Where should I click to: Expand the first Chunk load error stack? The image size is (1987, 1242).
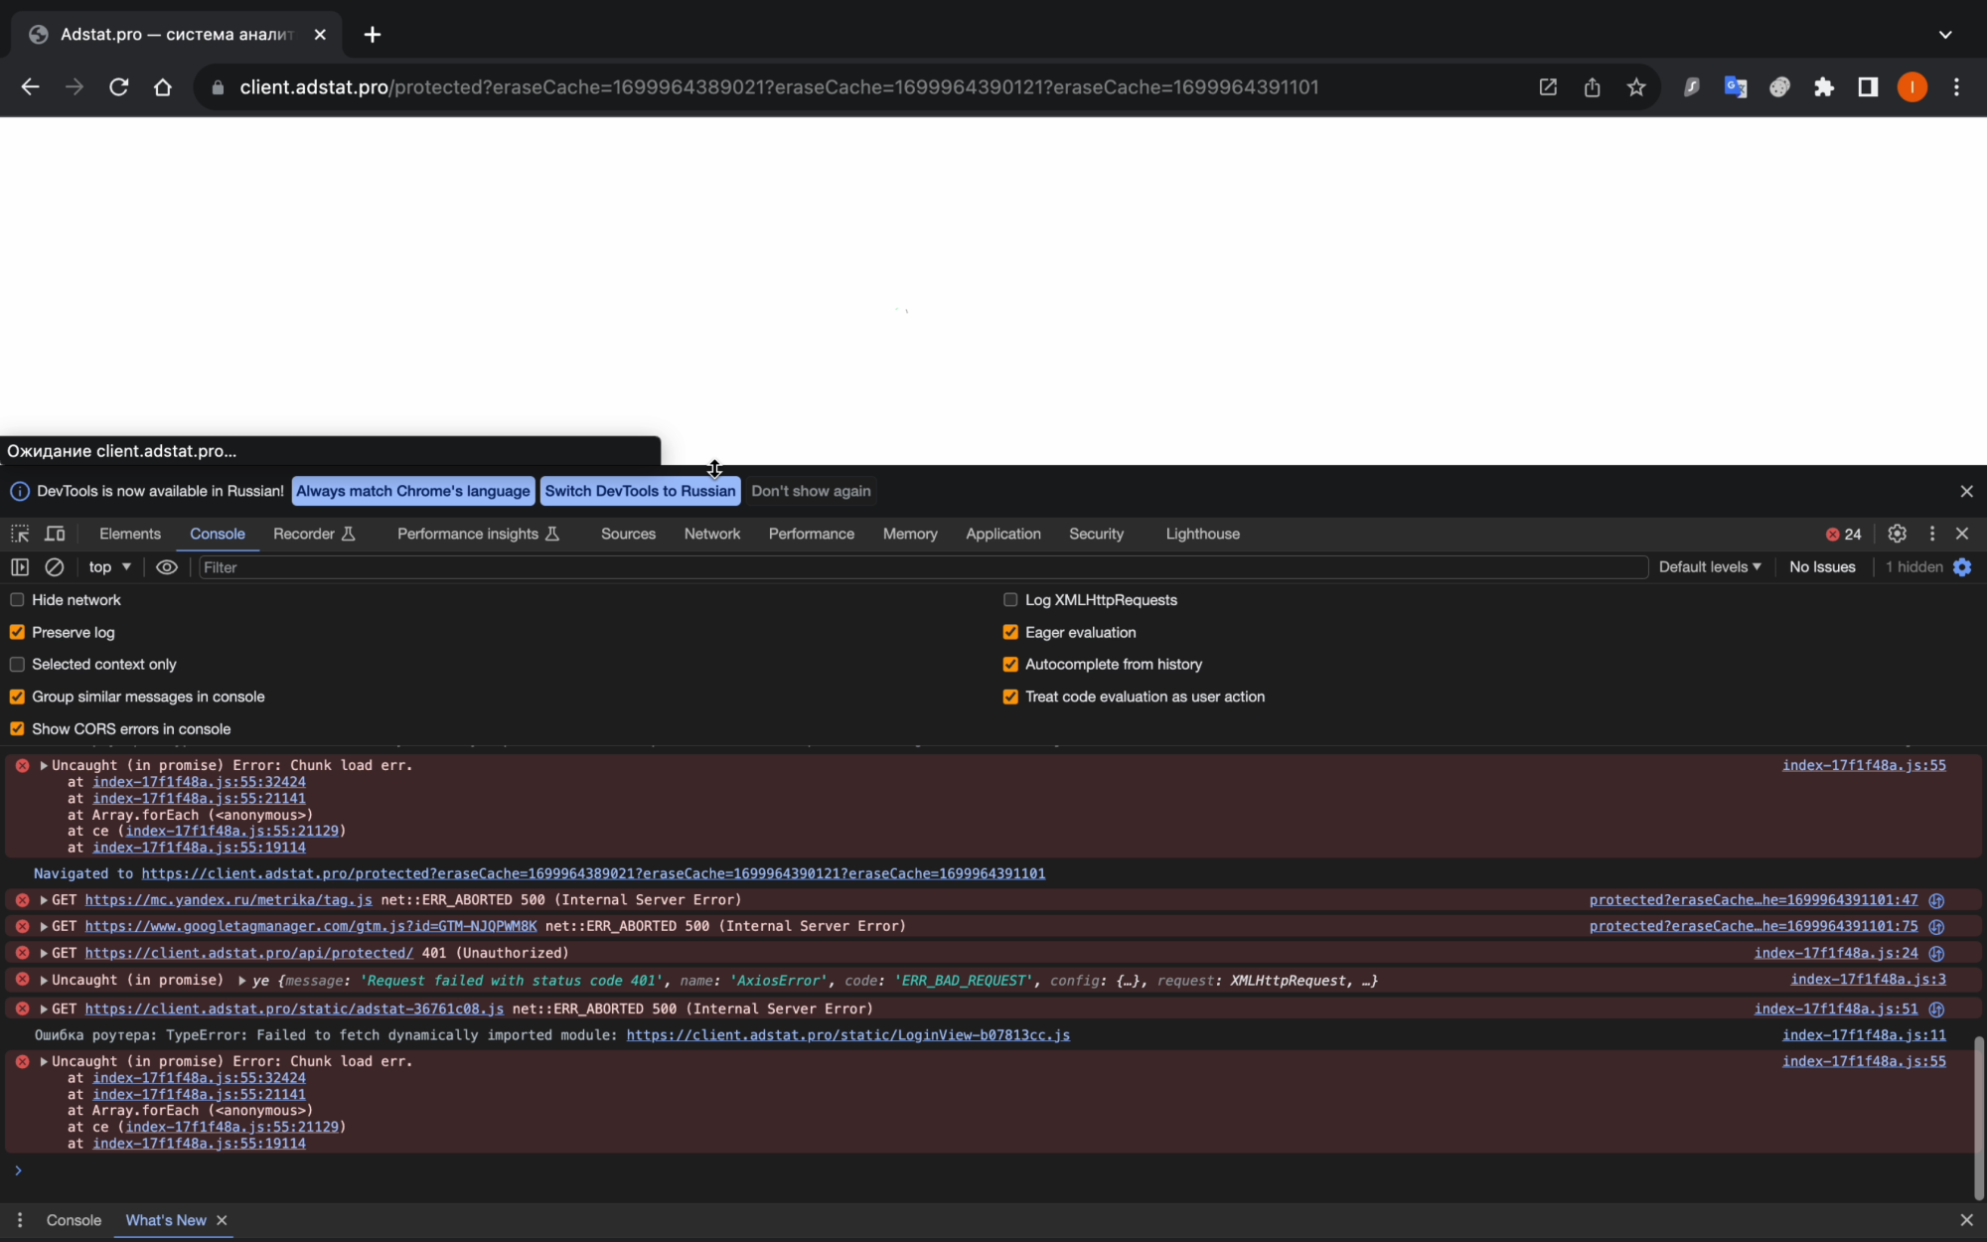click(x=44, y=765)
